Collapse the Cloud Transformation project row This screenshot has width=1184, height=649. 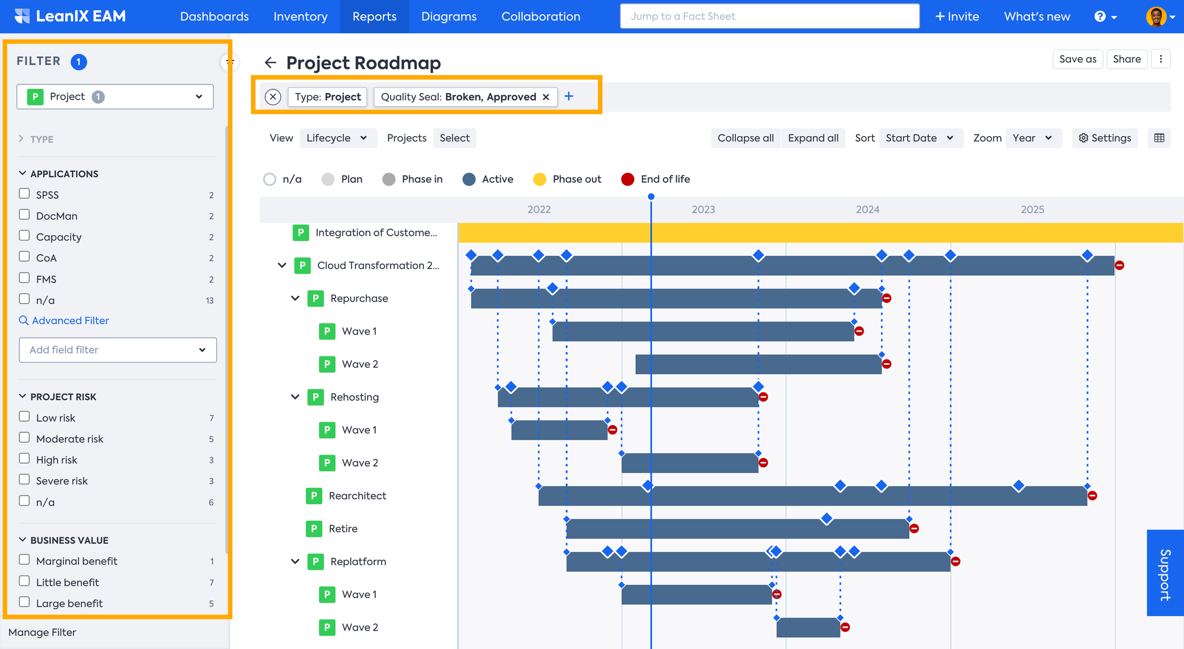coord(282,265)
